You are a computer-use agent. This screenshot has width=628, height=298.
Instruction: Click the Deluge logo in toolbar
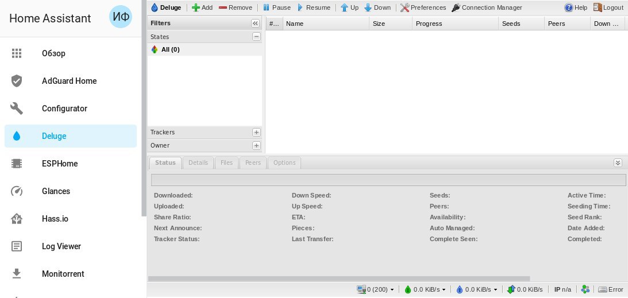coord(166,7)
